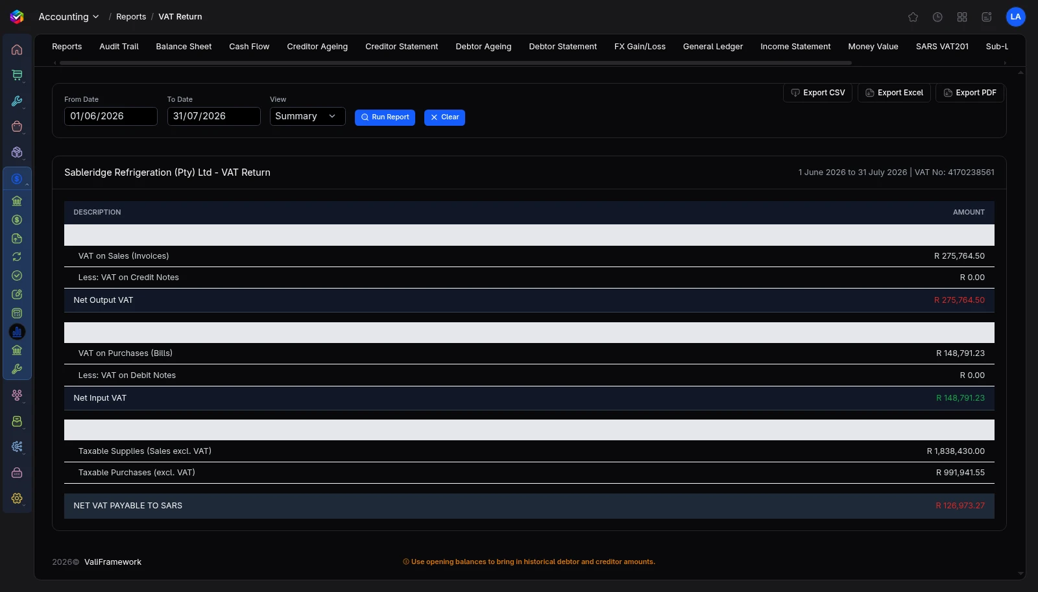Open the clock history icon in header
The height and width of the screenshot is (592, 1038).
[937, 17]
